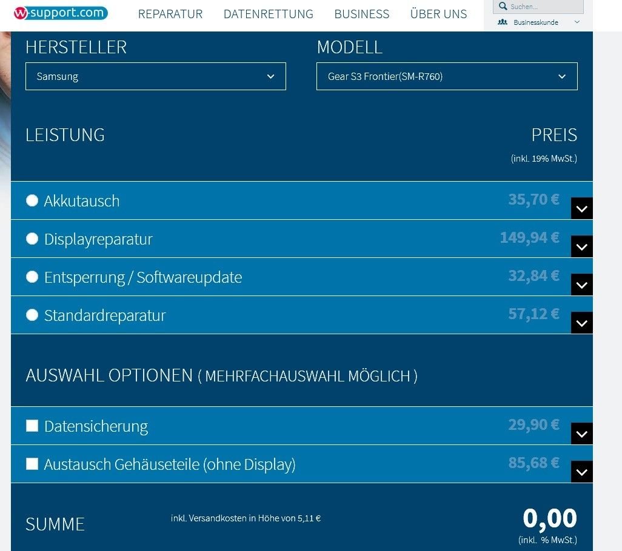Go to the BUSINESS menu
The height and width of the screenshot is (551, 622).
tap(362, 14)
